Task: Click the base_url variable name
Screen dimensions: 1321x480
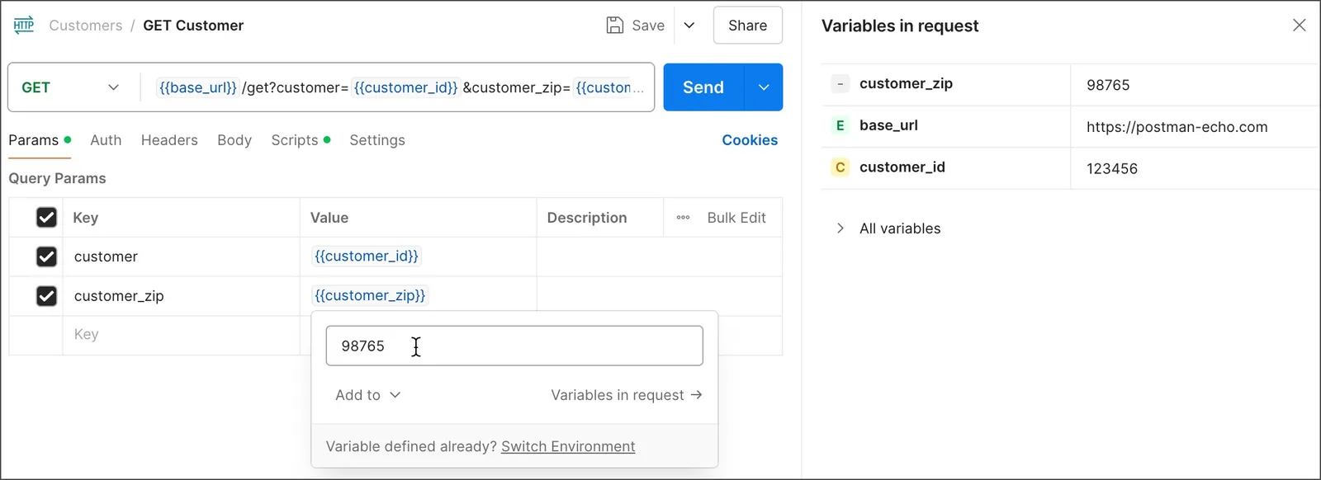Action: [888, 125]
